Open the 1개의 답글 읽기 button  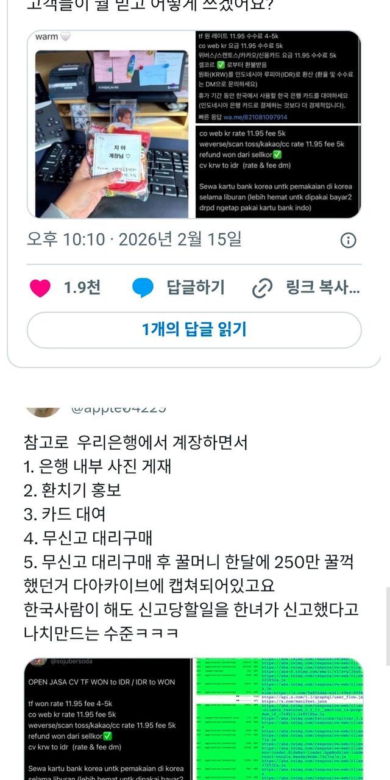tap(194, 330)
